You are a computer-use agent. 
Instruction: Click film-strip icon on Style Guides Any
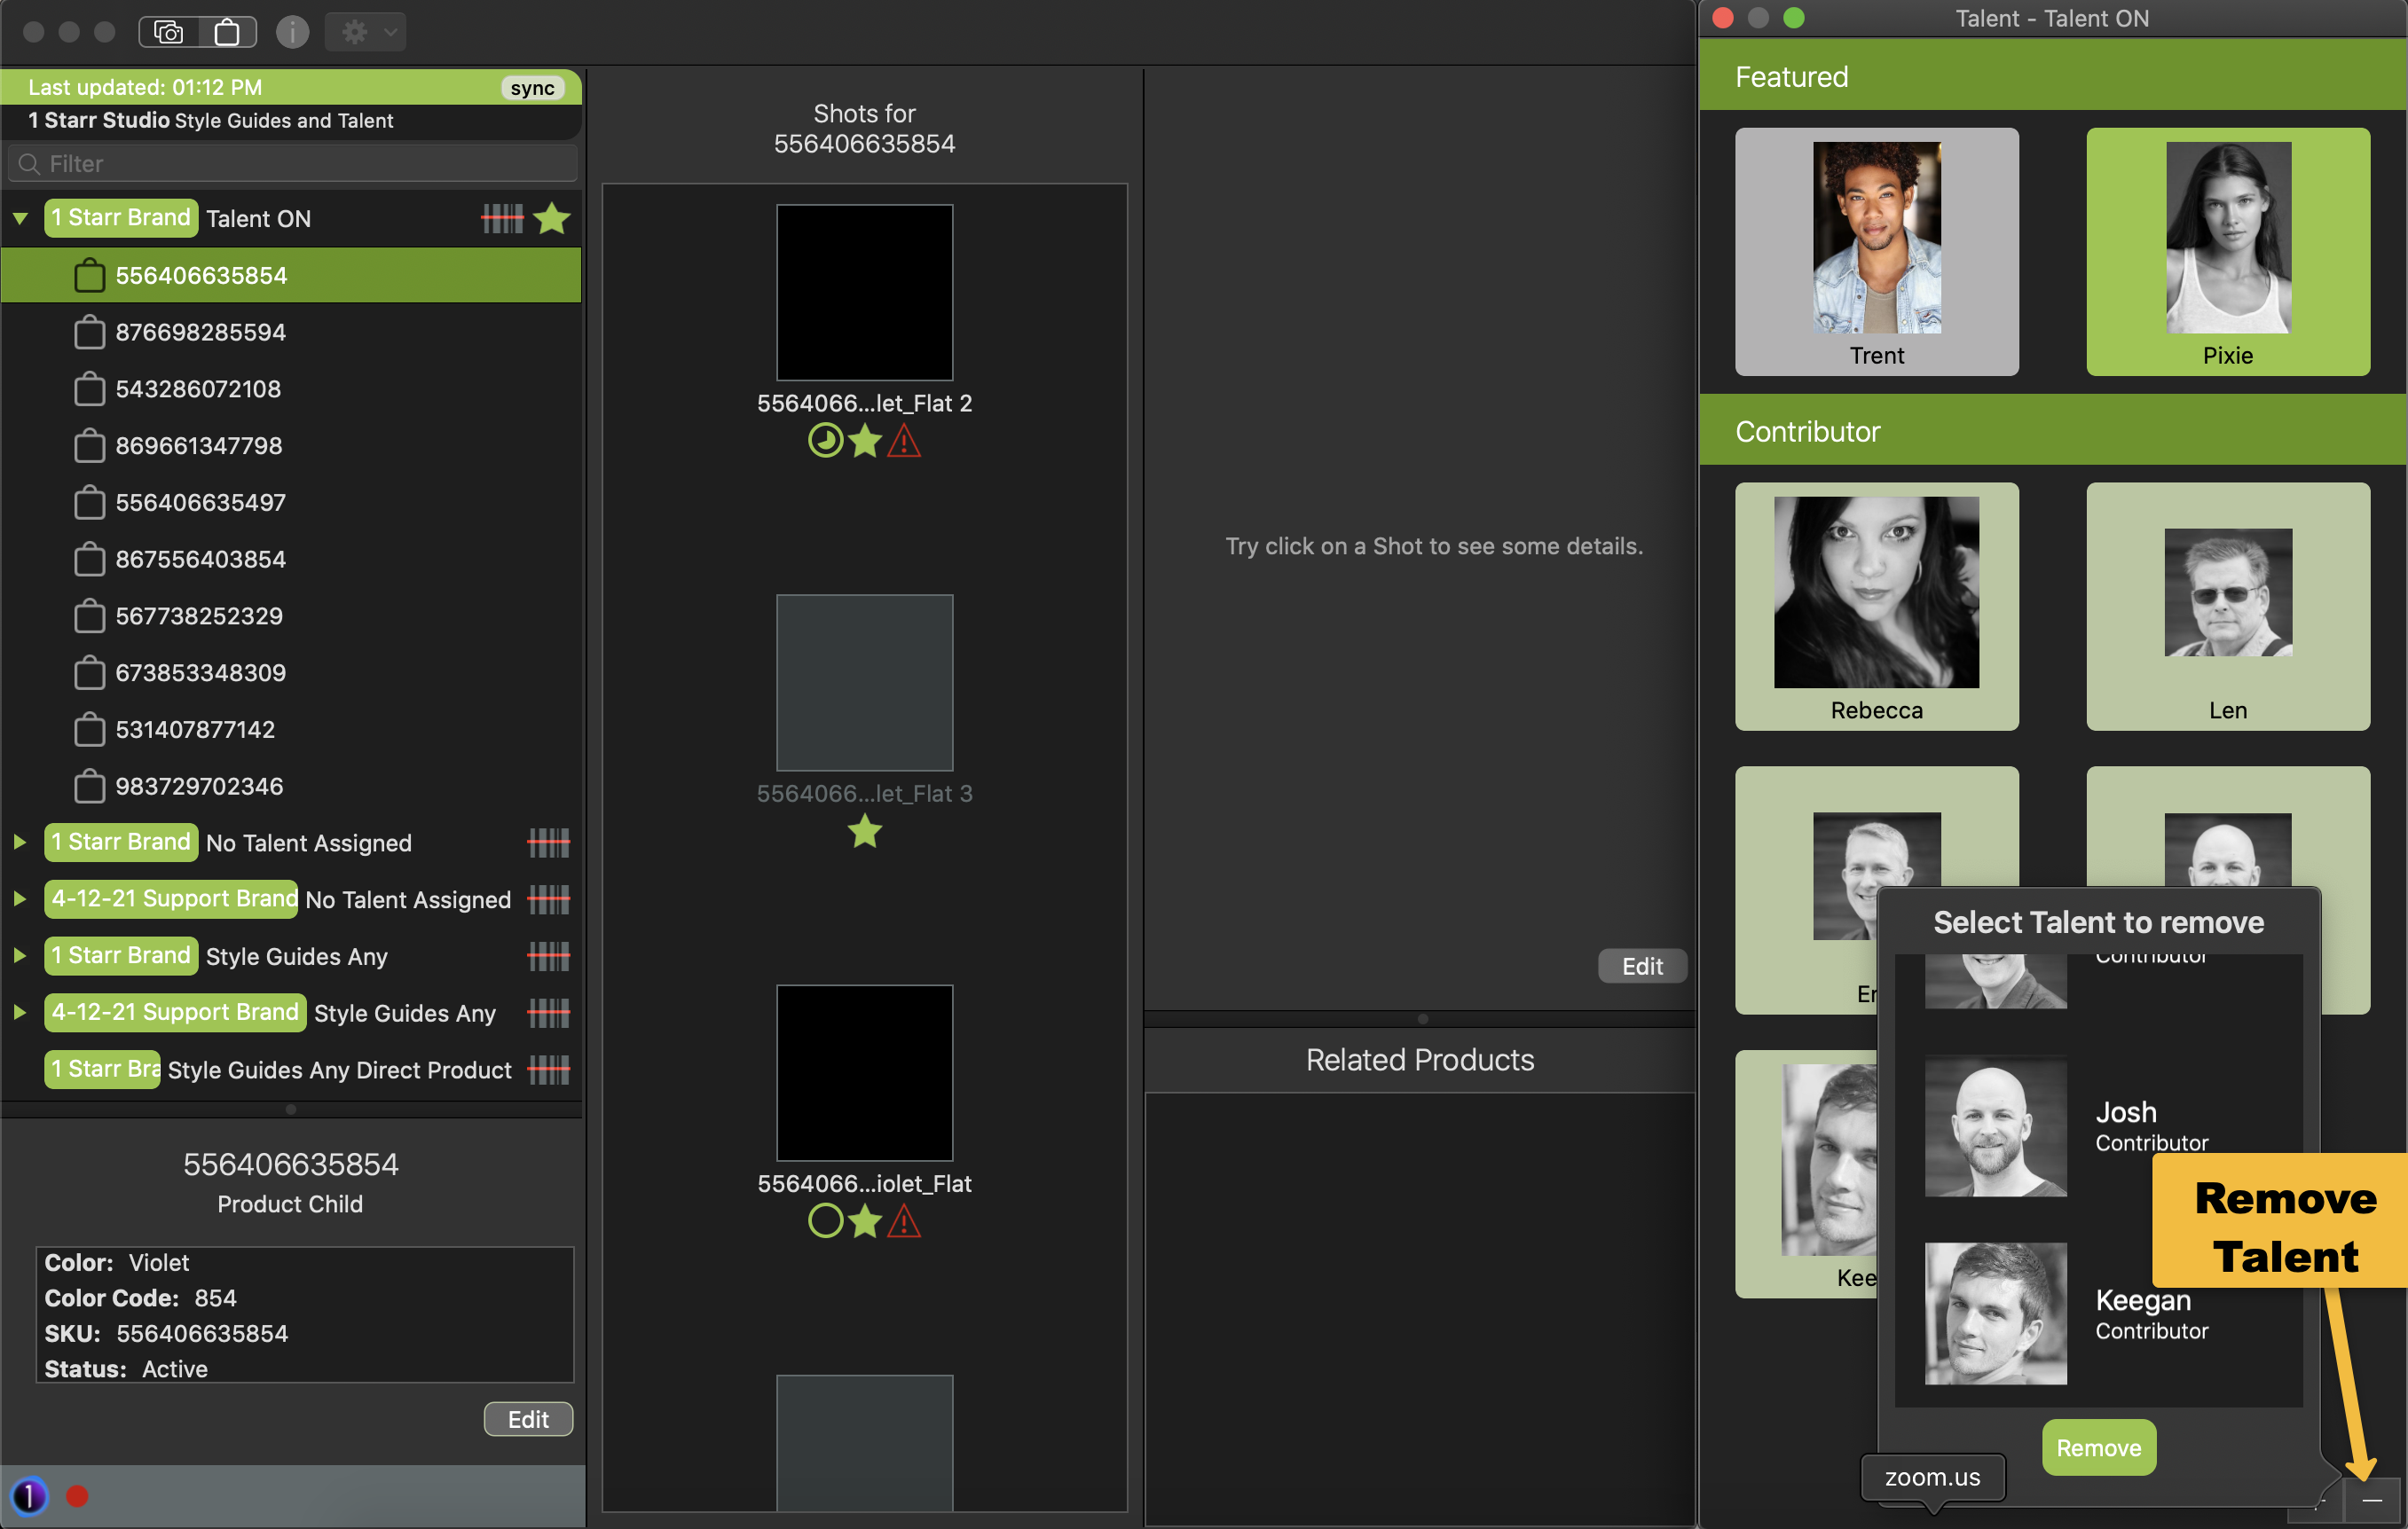(x=548, y=956)
